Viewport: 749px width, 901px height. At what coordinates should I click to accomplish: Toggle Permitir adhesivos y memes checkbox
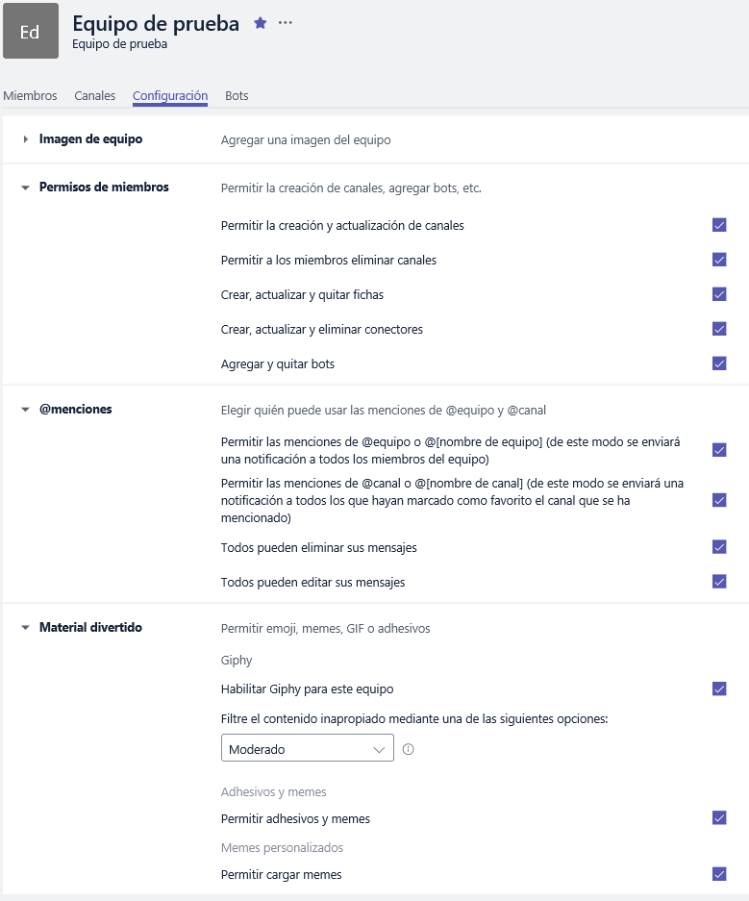pos(719,818)
